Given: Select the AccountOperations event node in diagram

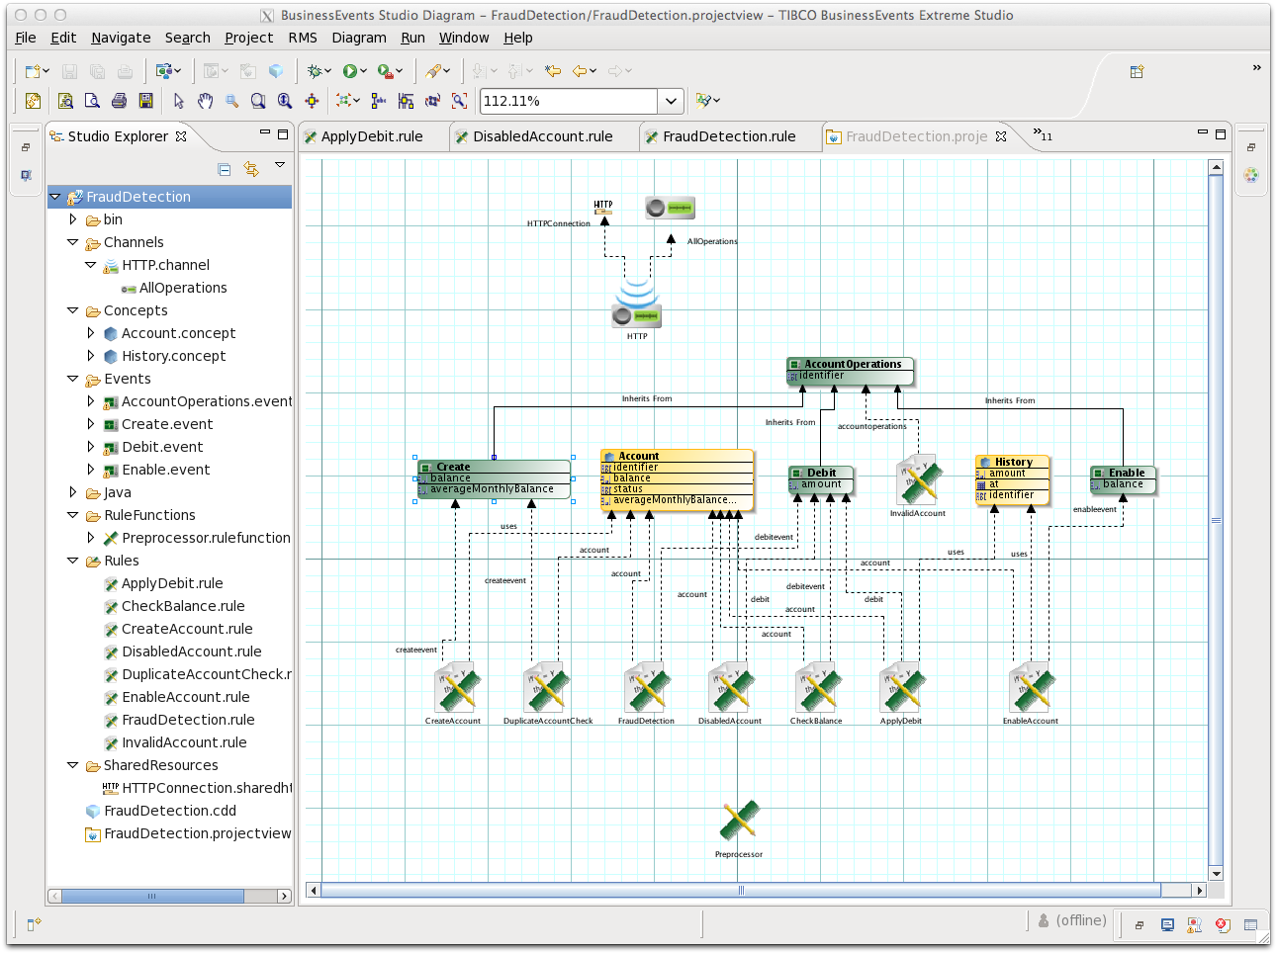Looking at the screenshot, I should tap(851, 371).
